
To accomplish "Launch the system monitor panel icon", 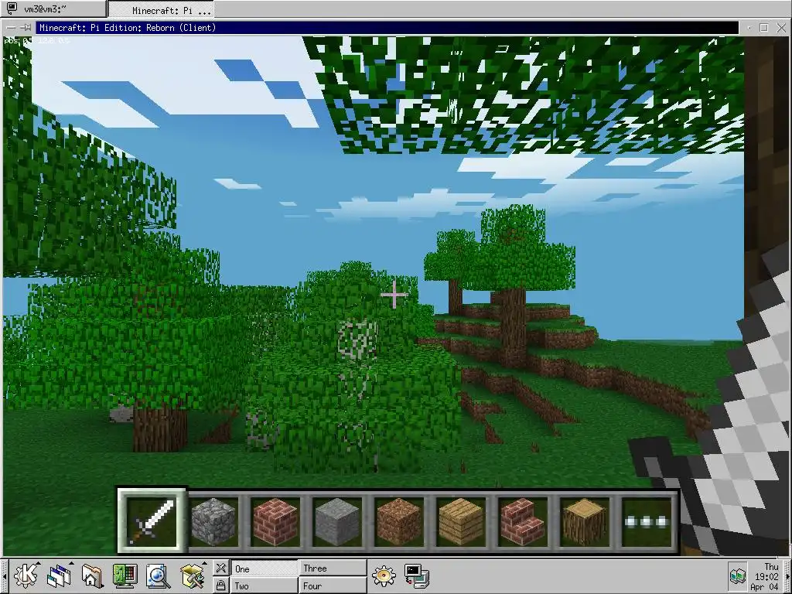I will tap(125, 576).
